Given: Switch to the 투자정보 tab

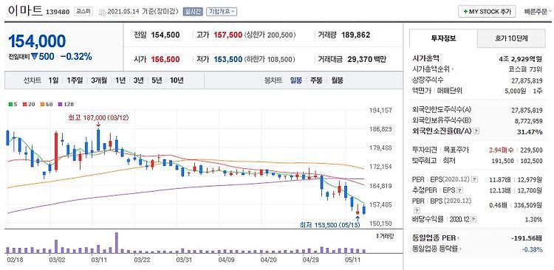Looking at the screenshot, I should pyautogui.click(x=443, y=38).
